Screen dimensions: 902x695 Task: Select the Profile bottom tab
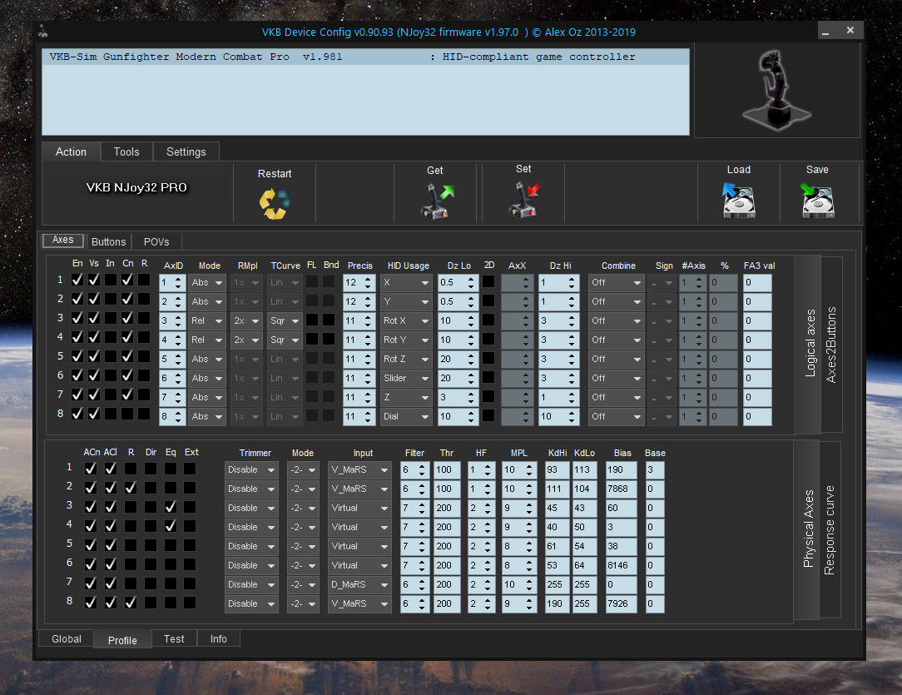coord(122,640)
